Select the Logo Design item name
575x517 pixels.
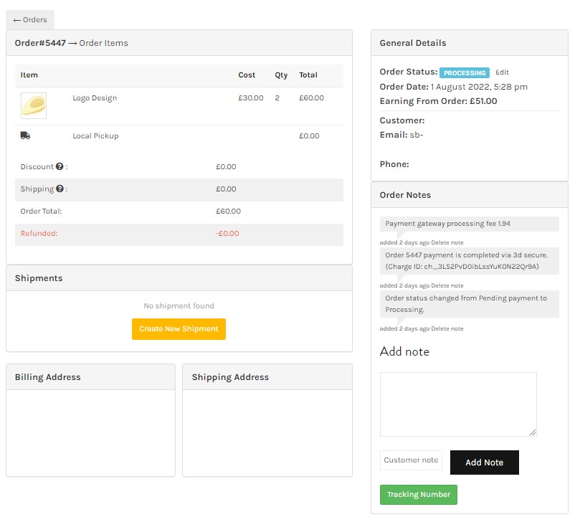[95, 98]
